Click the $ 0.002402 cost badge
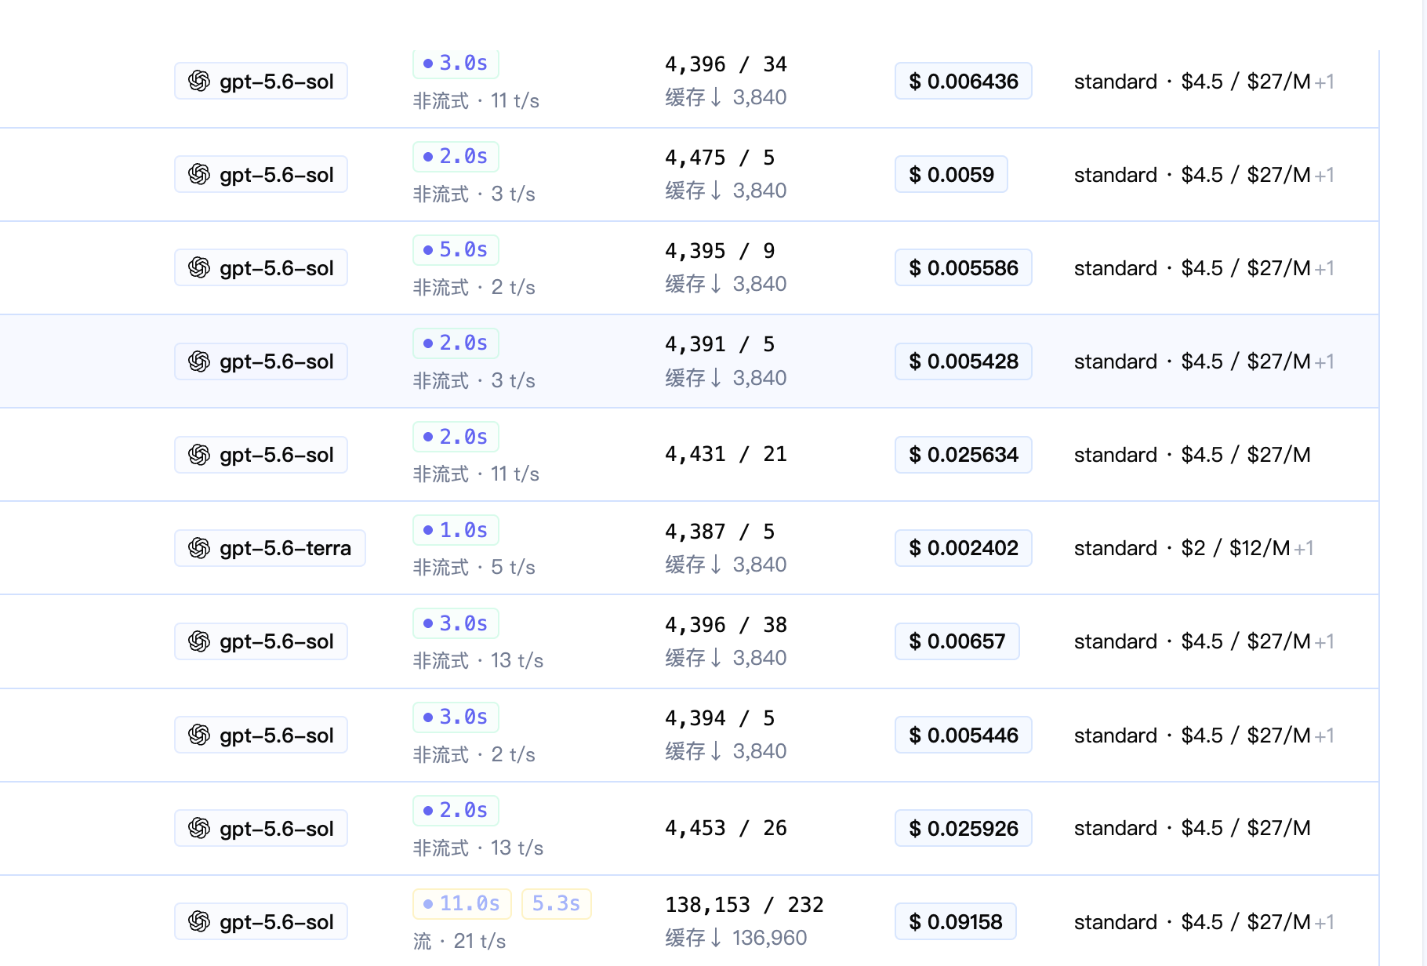This screenshot has height=966, width=1427. [x=963, y=547]
